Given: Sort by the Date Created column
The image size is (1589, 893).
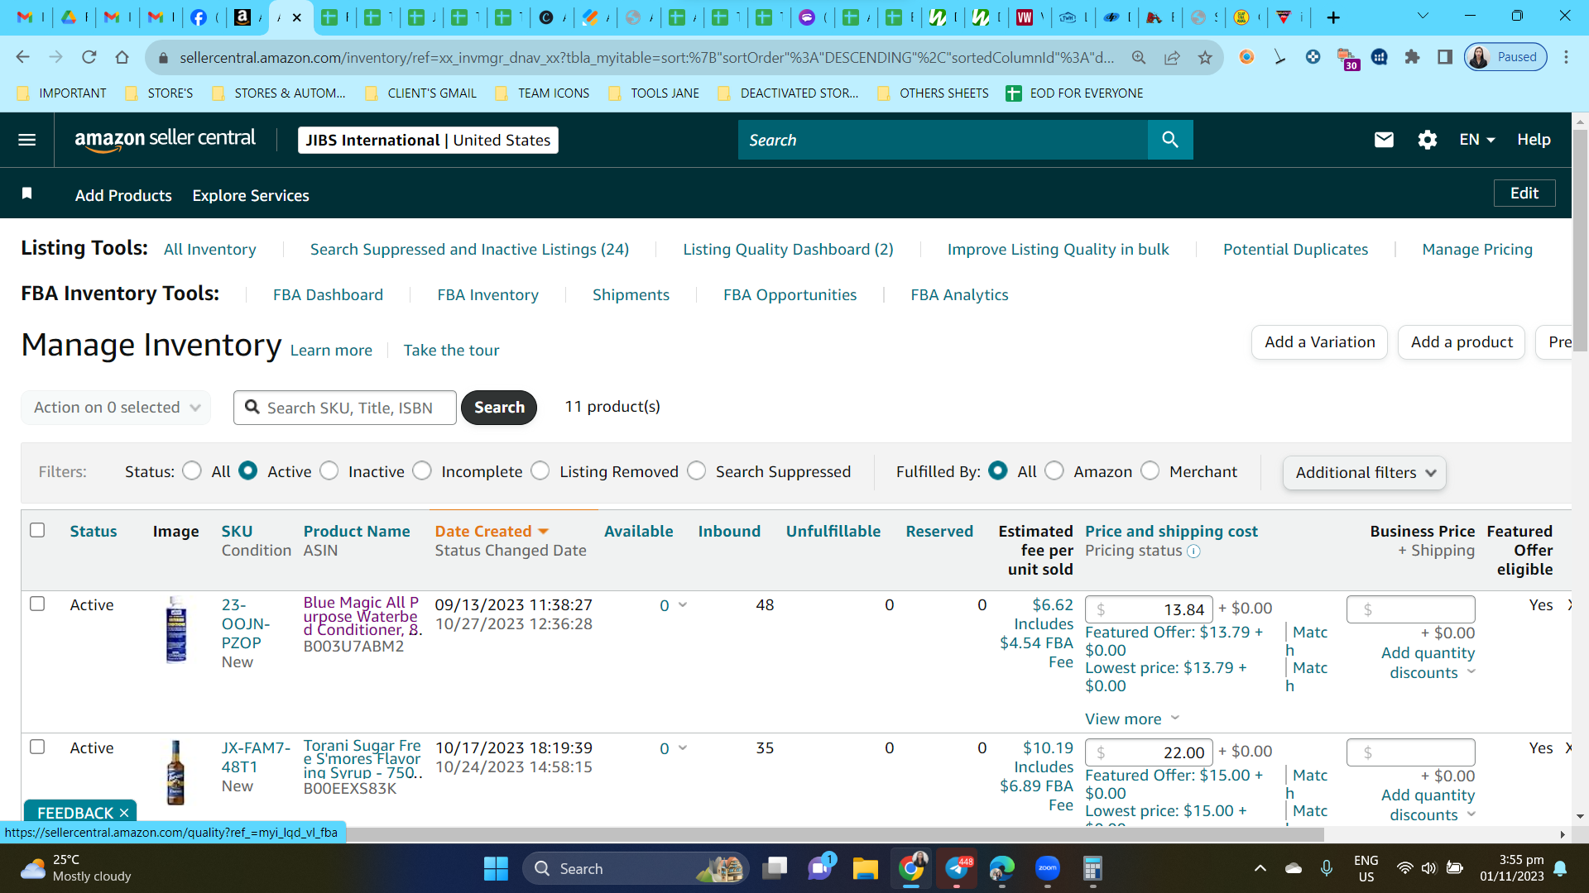Looking at the screenshot, I should (x=492, y=532).
